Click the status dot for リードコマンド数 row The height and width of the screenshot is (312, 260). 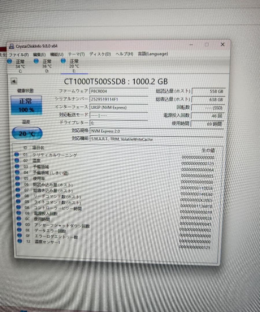(x=18, y=196)
